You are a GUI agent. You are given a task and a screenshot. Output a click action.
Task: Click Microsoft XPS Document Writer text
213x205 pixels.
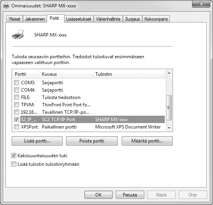click(128, 127)
